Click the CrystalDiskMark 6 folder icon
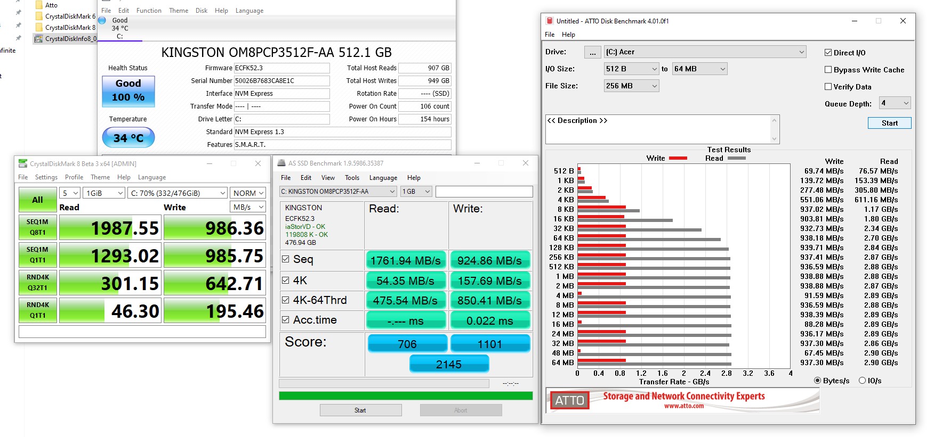Screen dimensions: 934x437 pyautogui.click(x=39, y=17)
